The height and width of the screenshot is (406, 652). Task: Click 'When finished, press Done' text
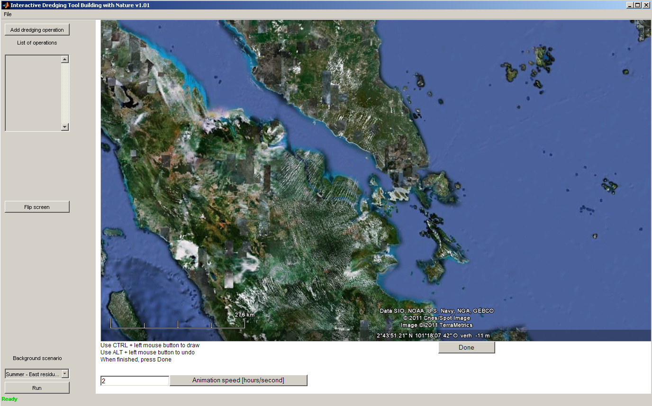tap(136, 360)
